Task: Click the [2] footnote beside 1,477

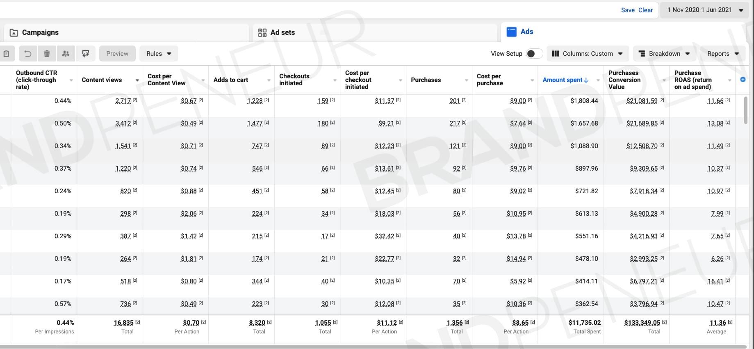Action: (x=267, y=123)
